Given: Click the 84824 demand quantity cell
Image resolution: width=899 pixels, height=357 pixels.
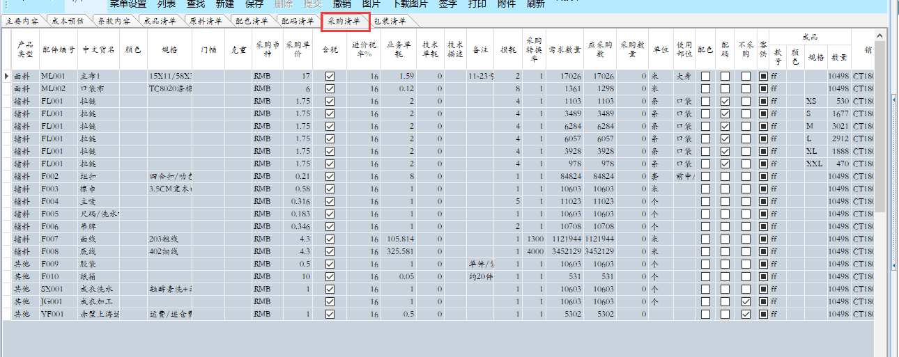Looking at the screenshot, I should [564, 176].
